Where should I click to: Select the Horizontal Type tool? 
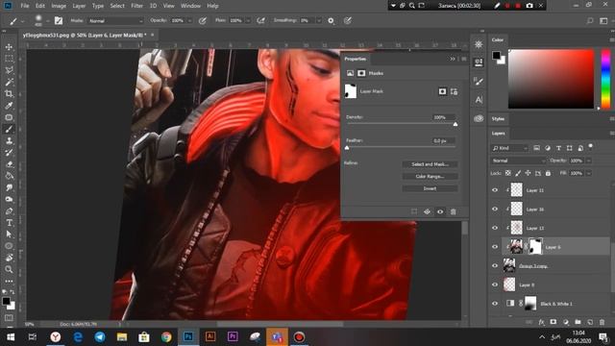[9, 223]
